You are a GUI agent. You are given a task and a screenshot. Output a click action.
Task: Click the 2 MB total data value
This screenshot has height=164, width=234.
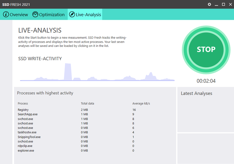point(84,110)
